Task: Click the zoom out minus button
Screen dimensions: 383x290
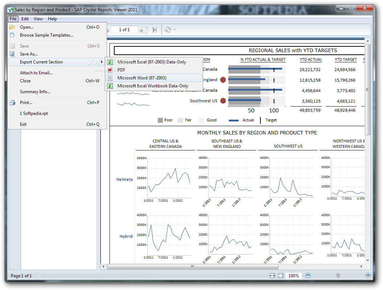Action: [308, 275]
